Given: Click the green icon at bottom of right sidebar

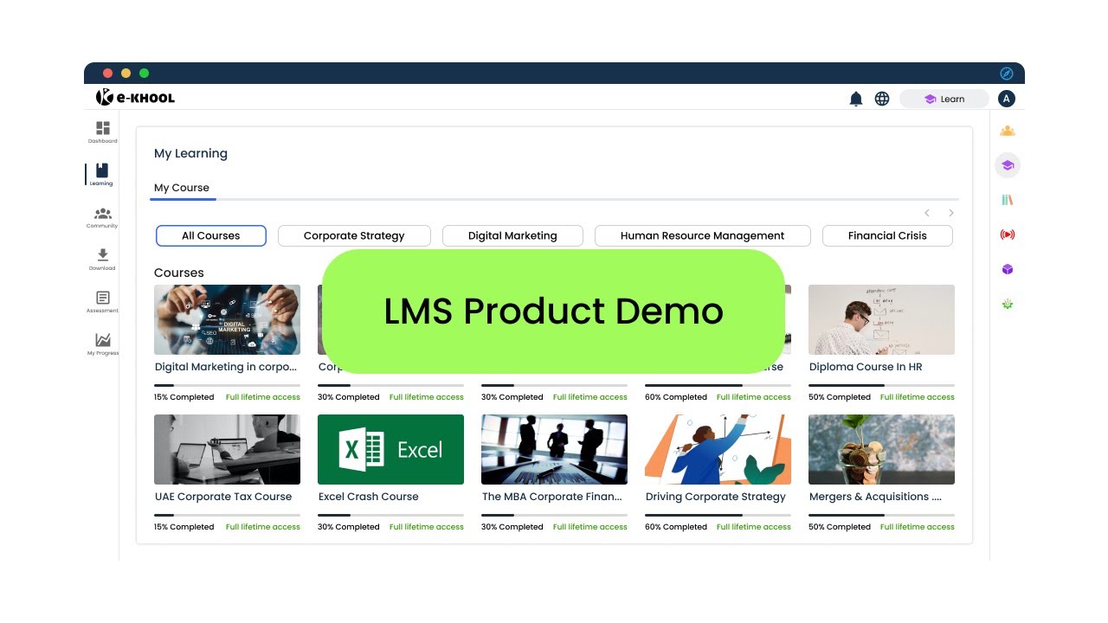Looking at the screenshot, I should [1007, 304].
